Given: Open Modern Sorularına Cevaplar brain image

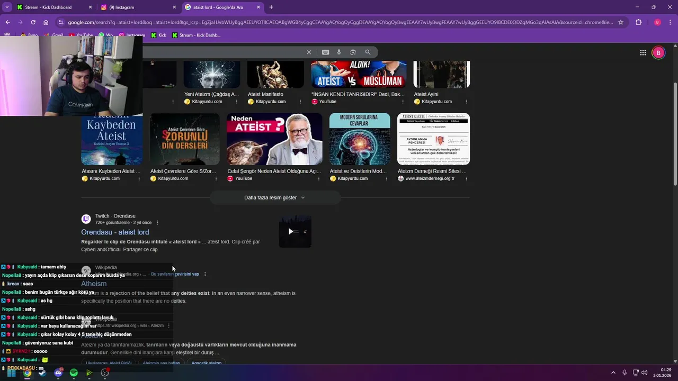Looking at the screenshot, I should click(x=360, y=139).
